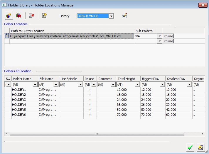209x154 pixels.
Task: Click the new holder file icon
Action: [x=44, y=16]
